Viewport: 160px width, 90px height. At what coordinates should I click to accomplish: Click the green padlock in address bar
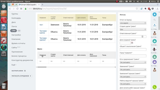25,9
